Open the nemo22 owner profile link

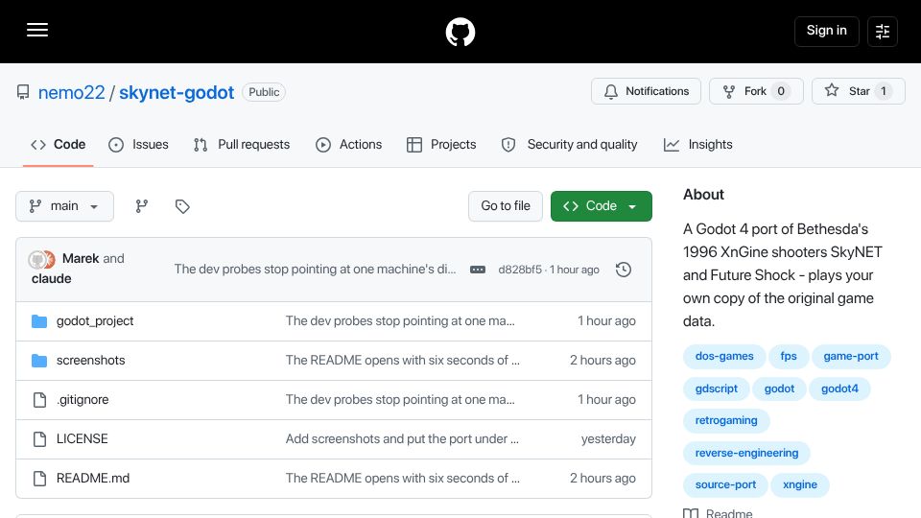point(71,92)
